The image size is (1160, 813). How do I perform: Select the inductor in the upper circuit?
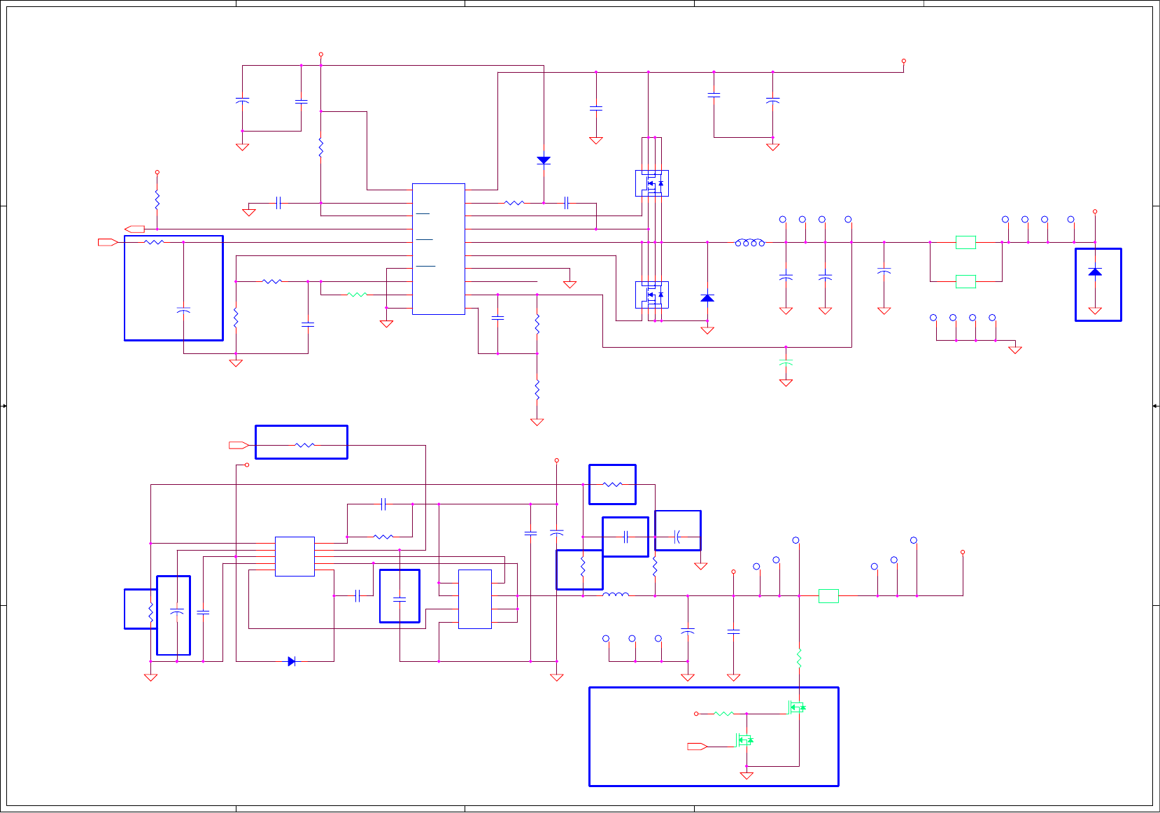pos(749,243)
